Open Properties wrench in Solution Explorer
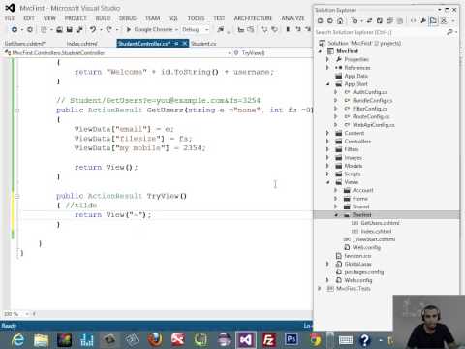 [423, 21]
